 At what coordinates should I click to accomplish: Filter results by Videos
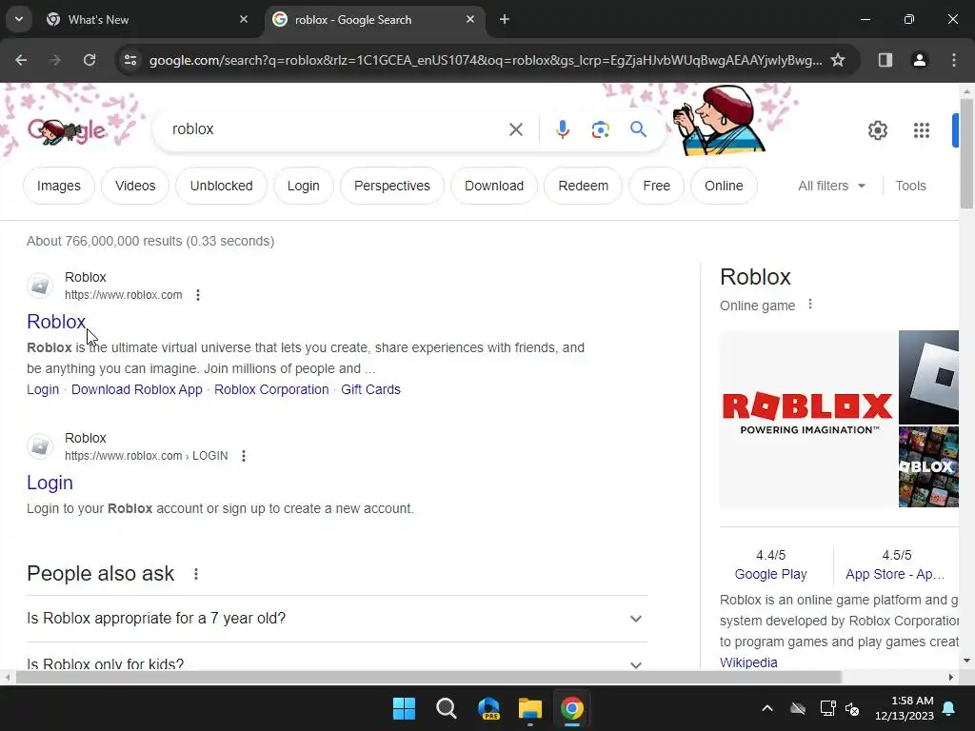point(135,186)
